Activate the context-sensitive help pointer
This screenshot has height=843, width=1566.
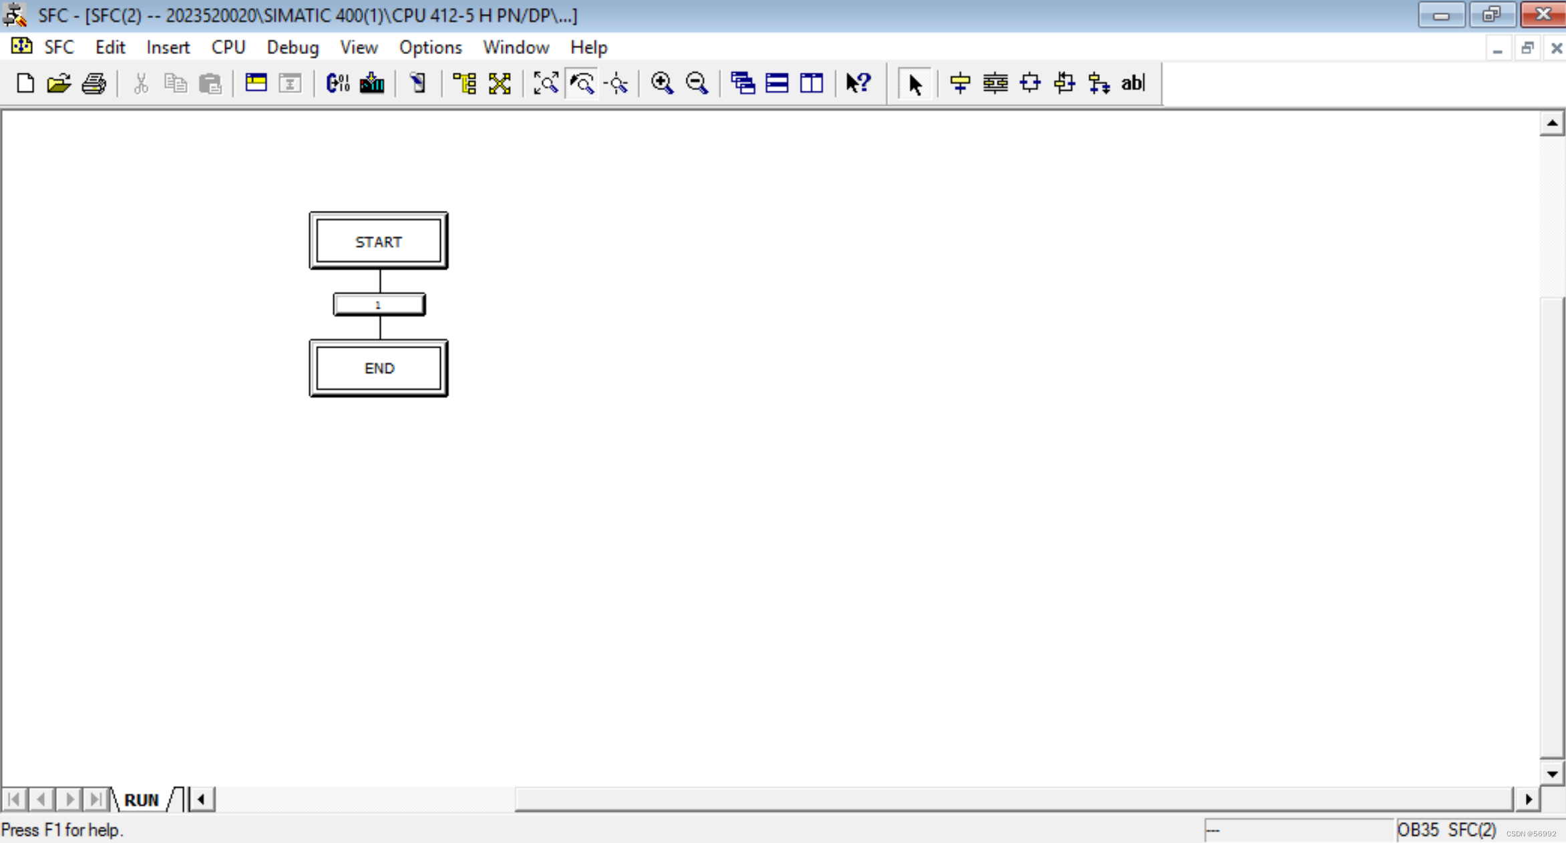point(859,83)
